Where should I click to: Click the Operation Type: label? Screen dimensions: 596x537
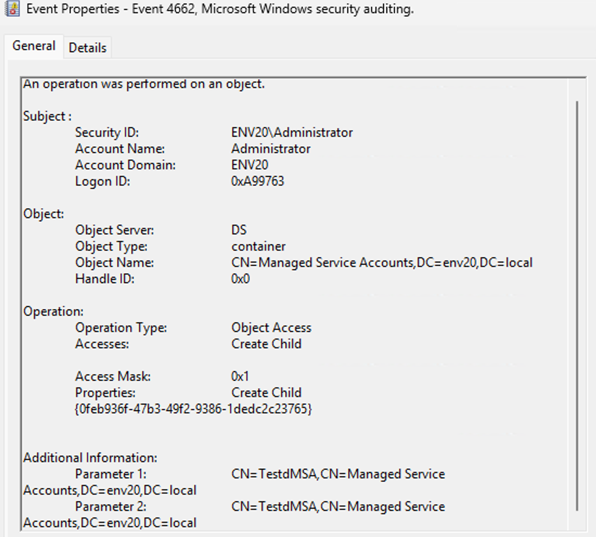click(121, 328)
